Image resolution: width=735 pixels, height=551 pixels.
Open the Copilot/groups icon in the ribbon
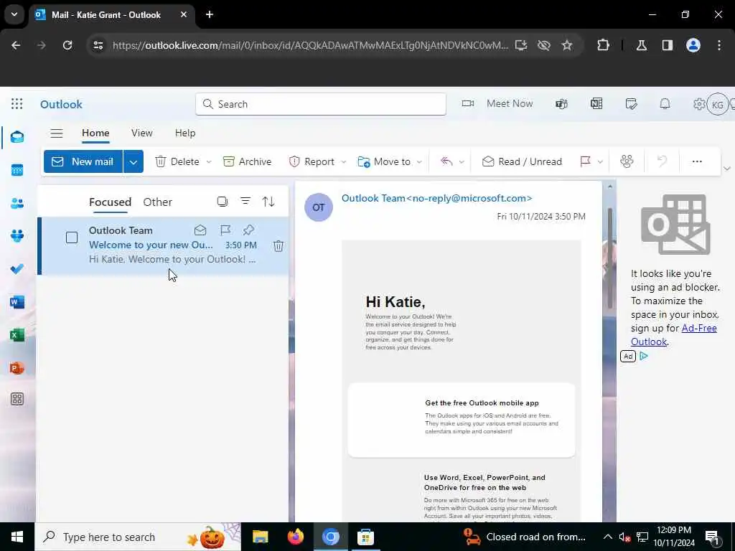627,161
